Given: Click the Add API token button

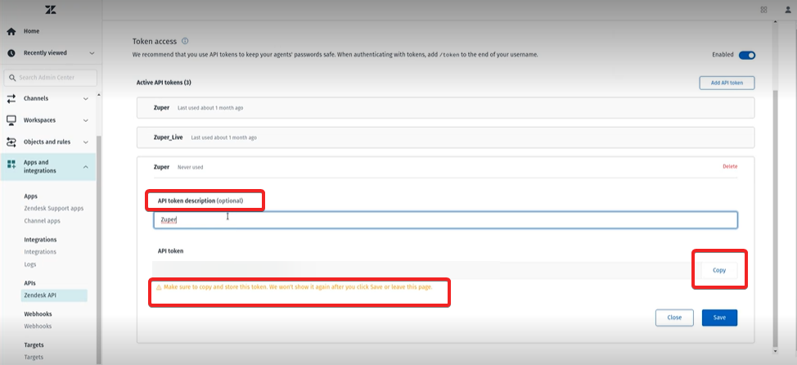Looking at the screenshot, I should (x=727, y=83).
